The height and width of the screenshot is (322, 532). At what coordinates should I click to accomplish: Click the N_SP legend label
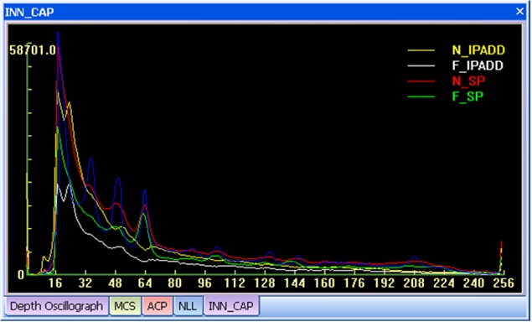pyautogui.click(x=468, y=80)
